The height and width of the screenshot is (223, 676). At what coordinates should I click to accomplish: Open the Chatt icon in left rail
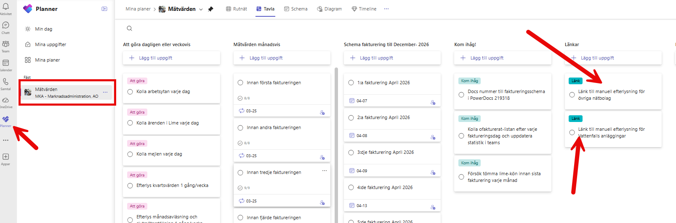point(6,26)
